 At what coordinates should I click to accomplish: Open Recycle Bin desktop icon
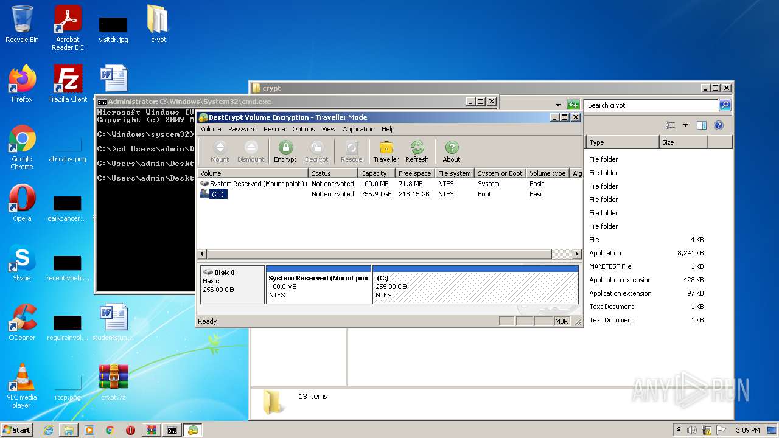coord(22,25)
